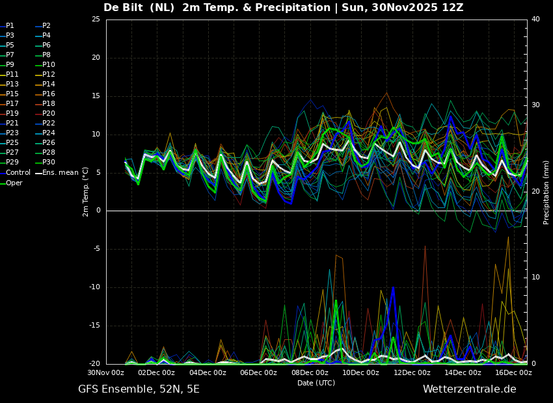The height and width of the screenshot is (403, 553).
Task: Click the GFS Ensemble, 52N, 5E caption
Action: pos(139,389)
